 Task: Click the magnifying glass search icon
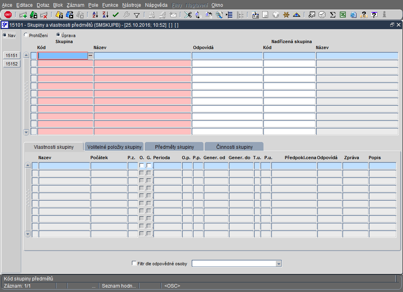click(219, 15)
